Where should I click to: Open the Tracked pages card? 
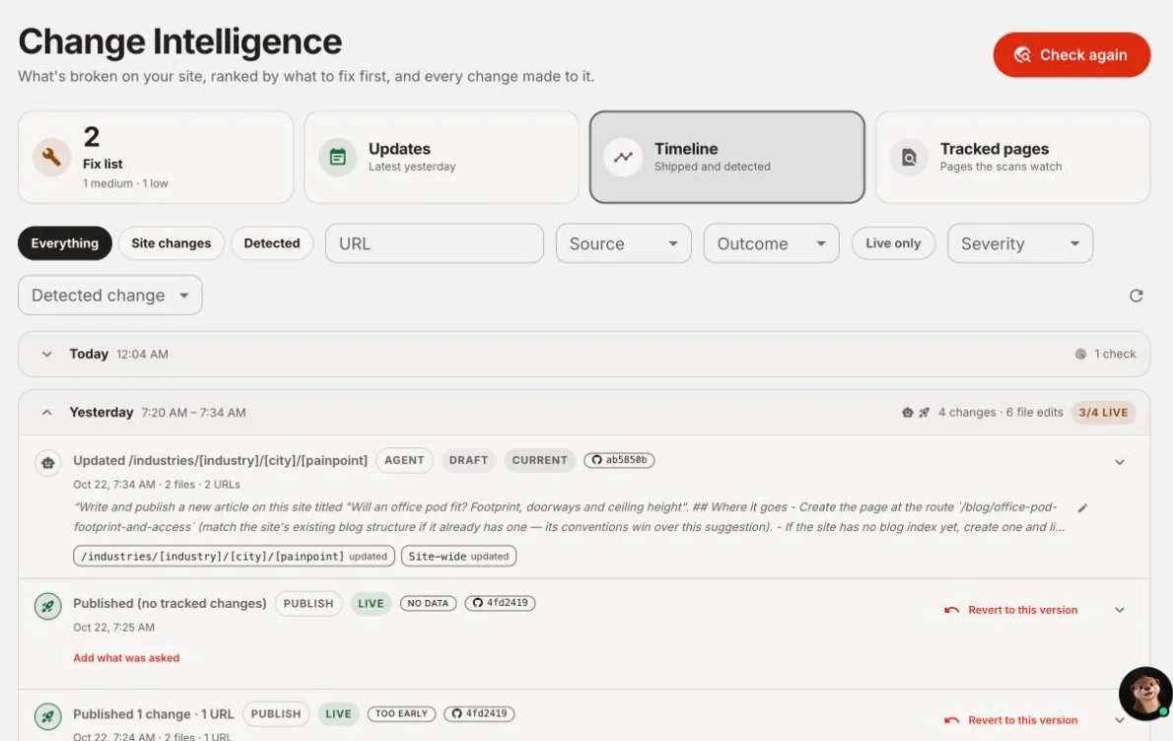pyautogui.click(x=1012, y=157)
